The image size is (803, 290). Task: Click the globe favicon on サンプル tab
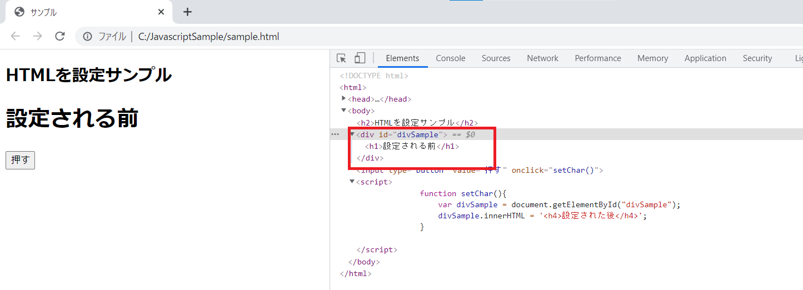pos(19,12)
